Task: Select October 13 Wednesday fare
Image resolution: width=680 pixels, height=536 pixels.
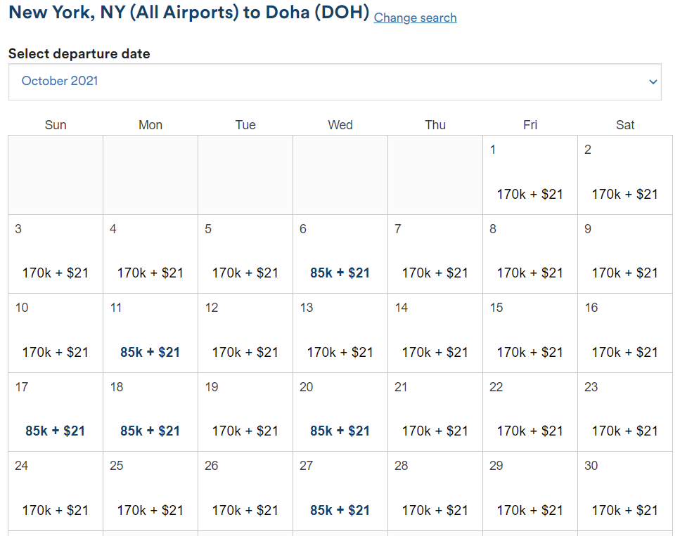Action: 340,332
